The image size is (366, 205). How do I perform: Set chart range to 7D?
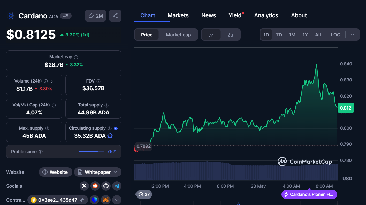[x=279, y=35]
